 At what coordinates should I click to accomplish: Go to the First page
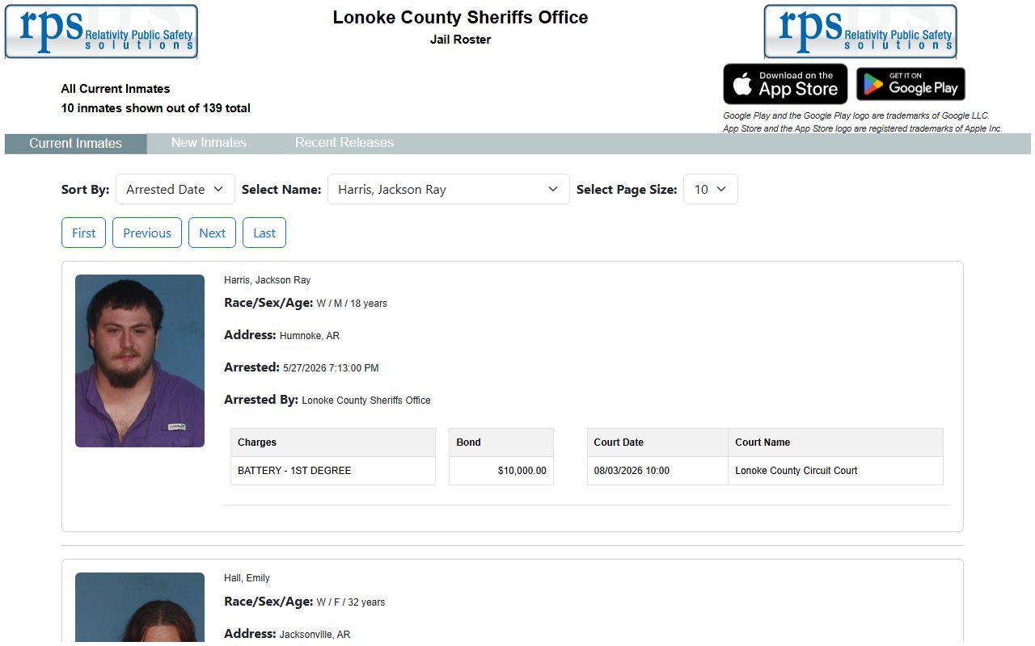[x=84, y=233]
